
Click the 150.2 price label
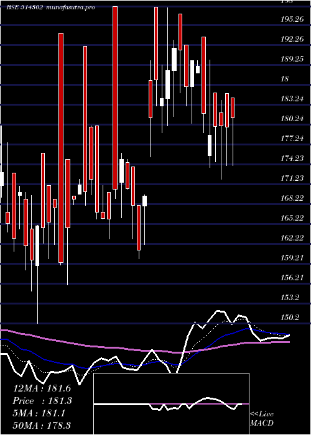pos(290,317)
